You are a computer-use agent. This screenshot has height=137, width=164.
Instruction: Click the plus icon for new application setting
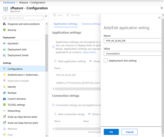[55, 61]
